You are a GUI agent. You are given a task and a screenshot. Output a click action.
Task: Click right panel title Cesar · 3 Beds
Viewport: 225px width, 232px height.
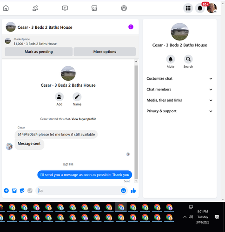(179, 45)
